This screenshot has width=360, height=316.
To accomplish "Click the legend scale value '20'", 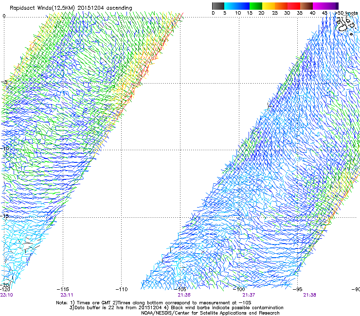I will tap(261, 13).
